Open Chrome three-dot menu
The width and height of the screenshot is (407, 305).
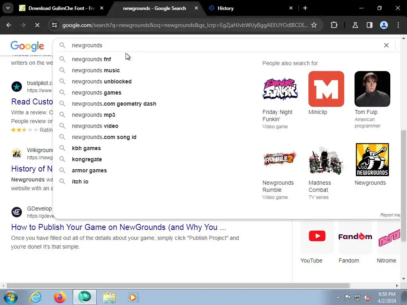click(398, 25)
